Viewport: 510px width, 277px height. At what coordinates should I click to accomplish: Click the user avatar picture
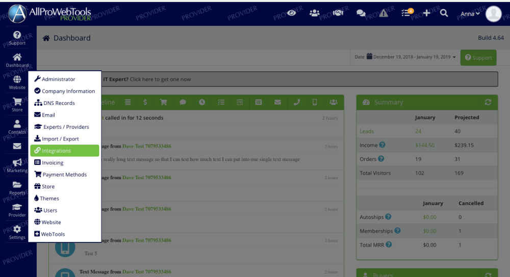(493, 14)
